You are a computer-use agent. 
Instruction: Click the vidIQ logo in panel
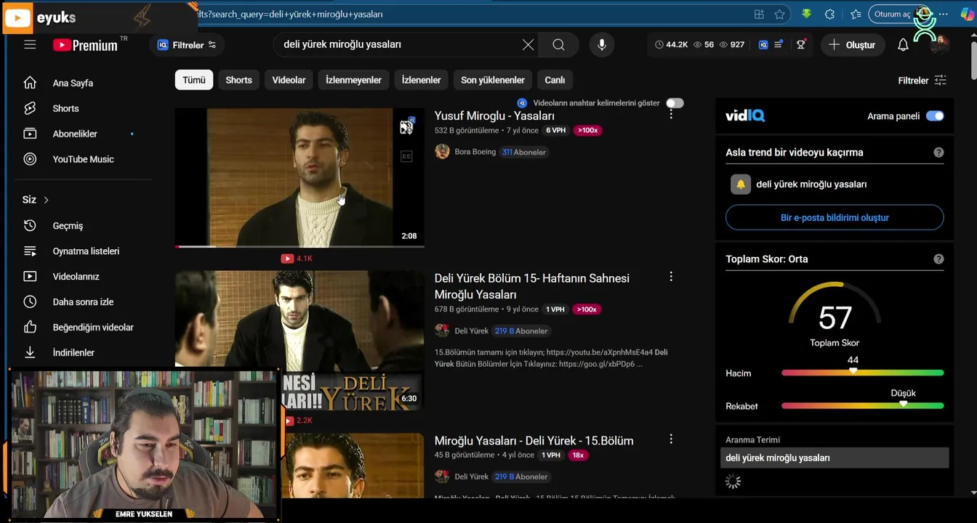pos(745,115)
